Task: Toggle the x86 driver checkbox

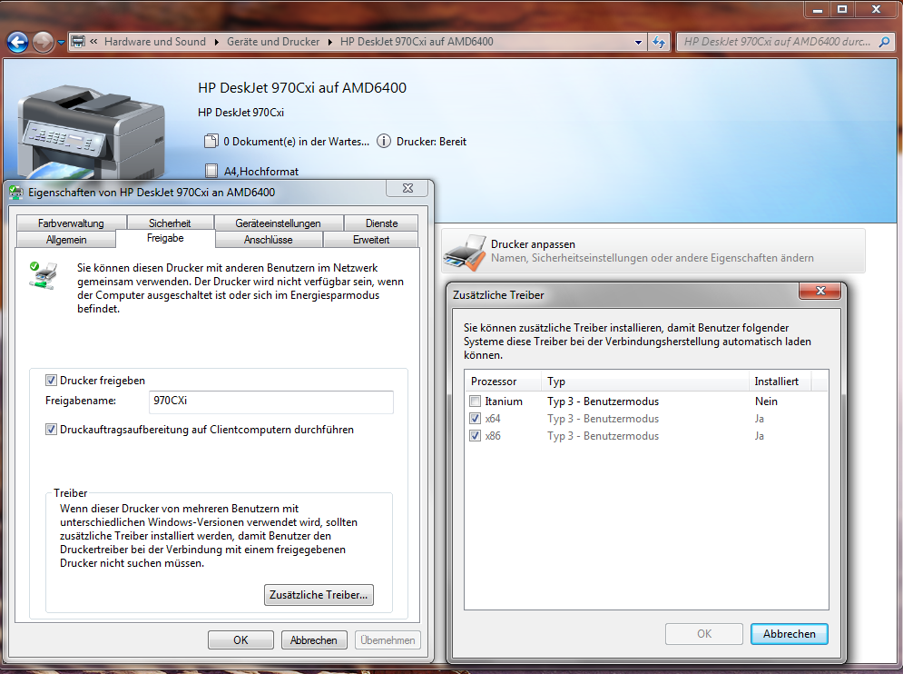Action: (476, 436)
